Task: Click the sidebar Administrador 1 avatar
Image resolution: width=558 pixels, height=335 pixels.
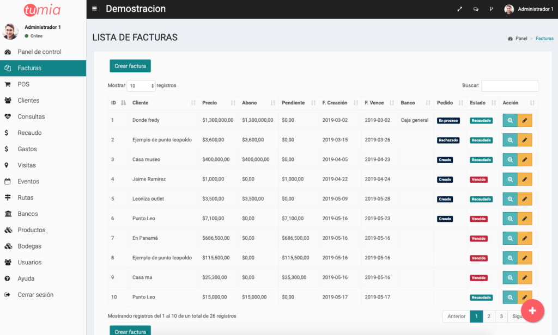Action: [10, 31]
